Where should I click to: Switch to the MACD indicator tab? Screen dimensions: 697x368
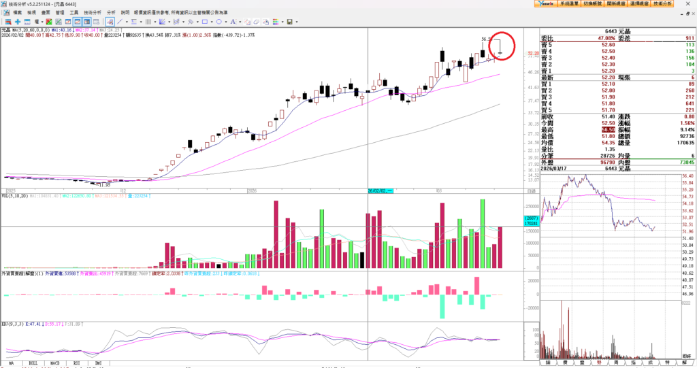(54, 364)
